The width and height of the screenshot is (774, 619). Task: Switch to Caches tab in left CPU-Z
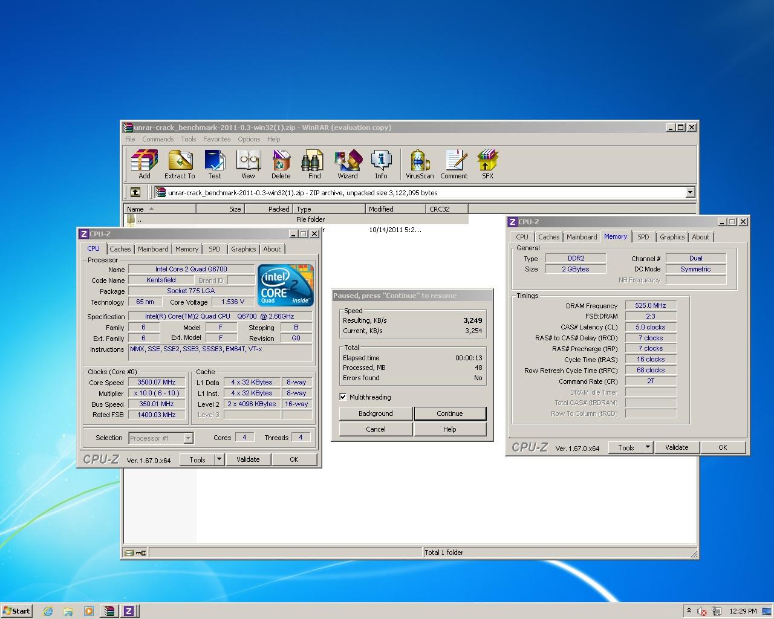(120, 249)
